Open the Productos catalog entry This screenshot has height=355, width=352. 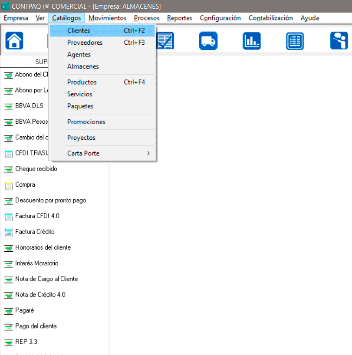82,82
